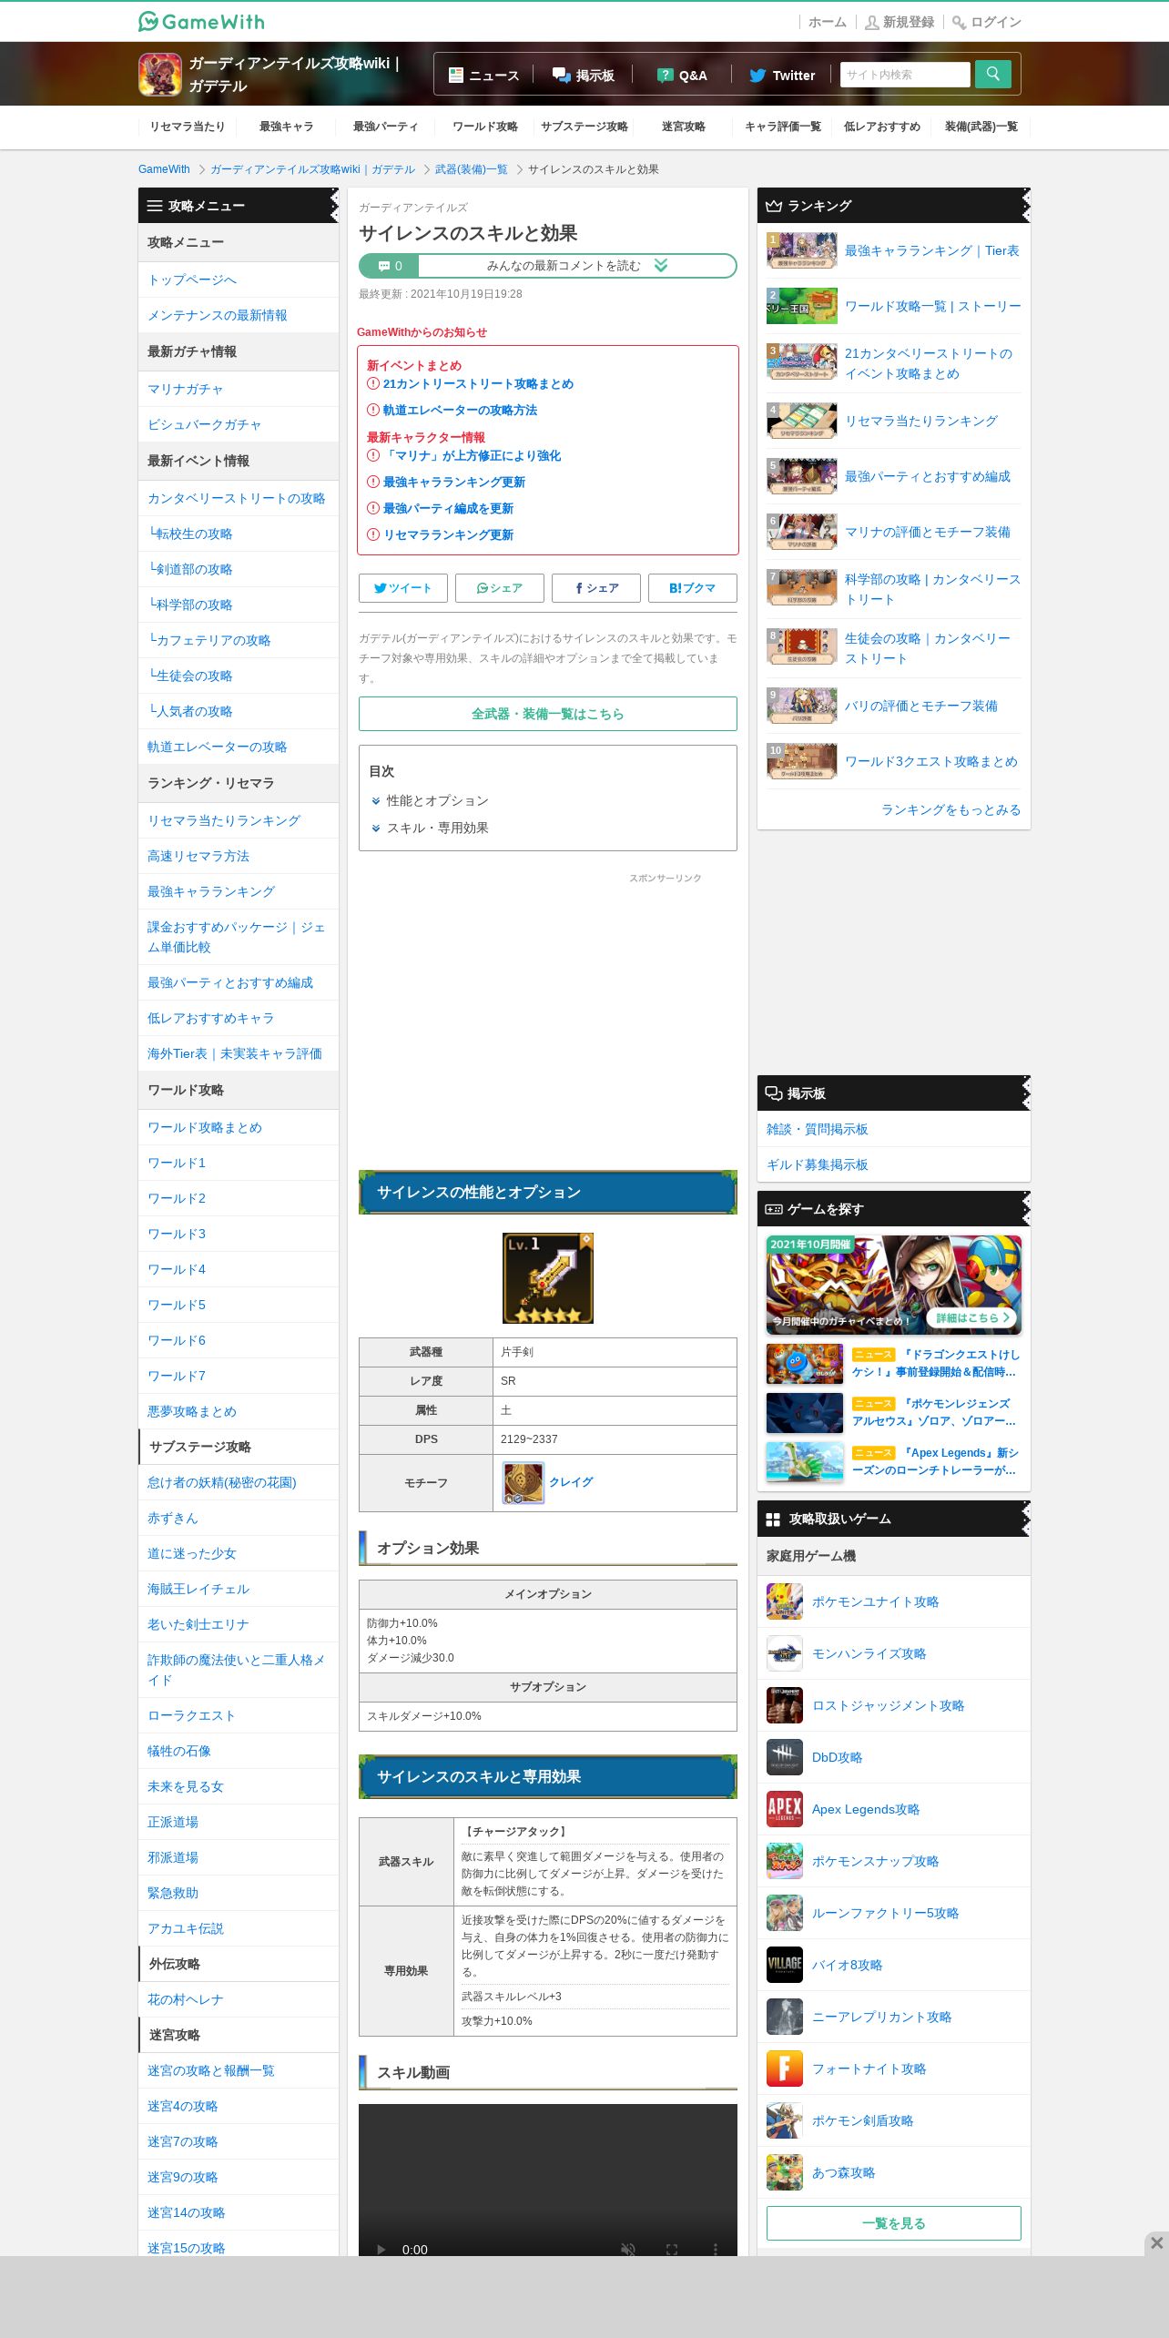Click rank 4 リセマラ当たりランキング thumbnail

click(x=802, y=421)
